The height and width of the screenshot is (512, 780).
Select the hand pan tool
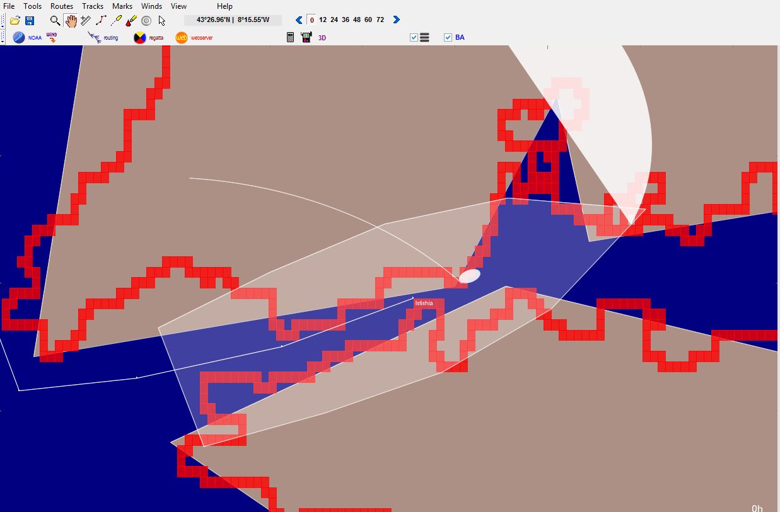coord(71,20)
